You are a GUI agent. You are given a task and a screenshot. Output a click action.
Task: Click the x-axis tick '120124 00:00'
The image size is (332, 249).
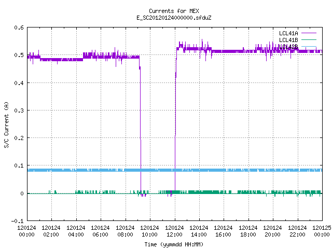point(26,231)
